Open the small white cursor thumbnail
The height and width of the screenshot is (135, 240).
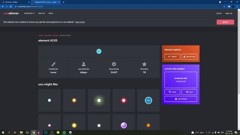[x=99, y=122]
